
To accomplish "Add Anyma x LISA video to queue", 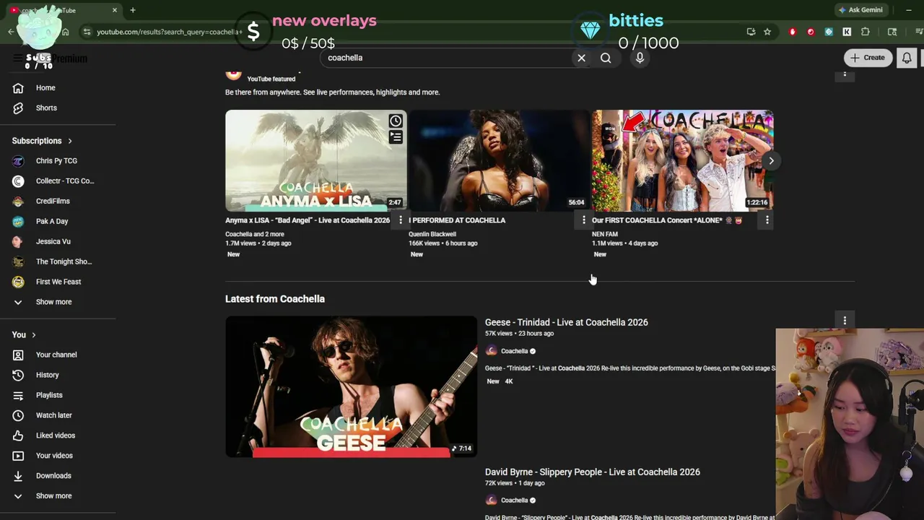I will point(396,136).
